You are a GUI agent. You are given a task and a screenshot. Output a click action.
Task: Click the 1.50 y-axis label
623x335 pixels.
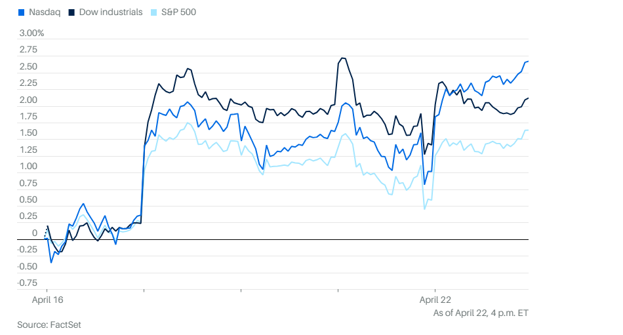point(28,133)
